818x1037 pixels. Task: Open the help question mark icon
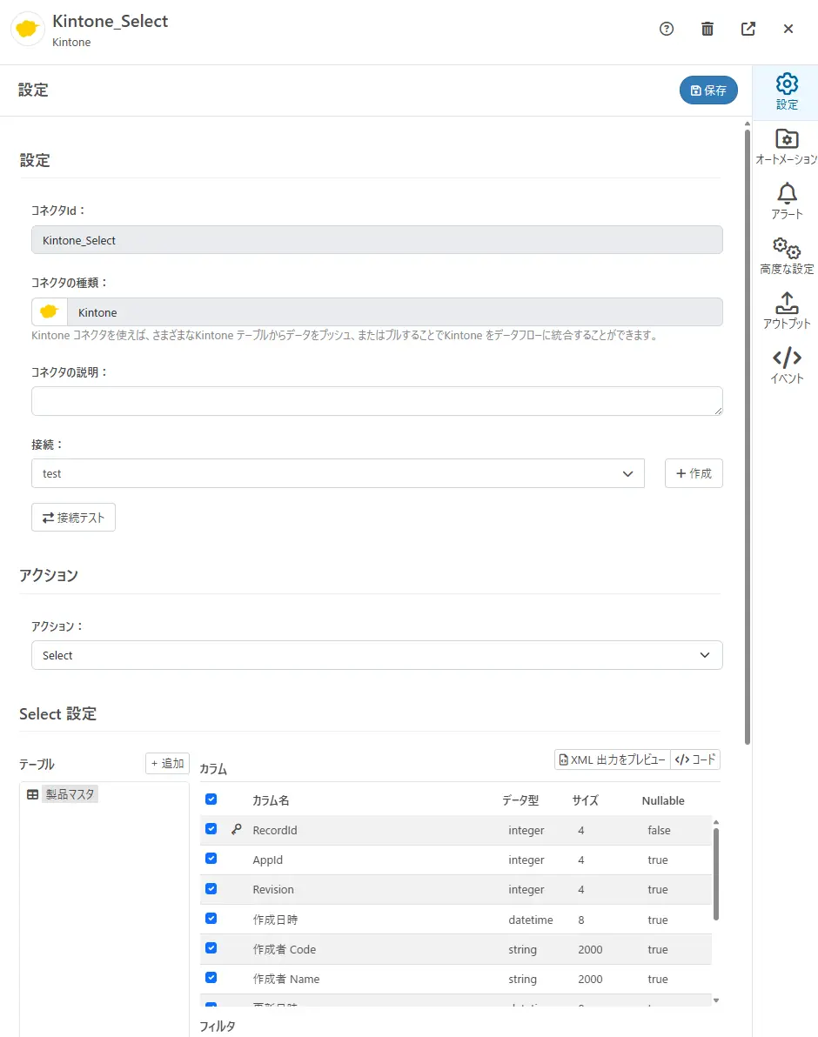pos(667,29)
